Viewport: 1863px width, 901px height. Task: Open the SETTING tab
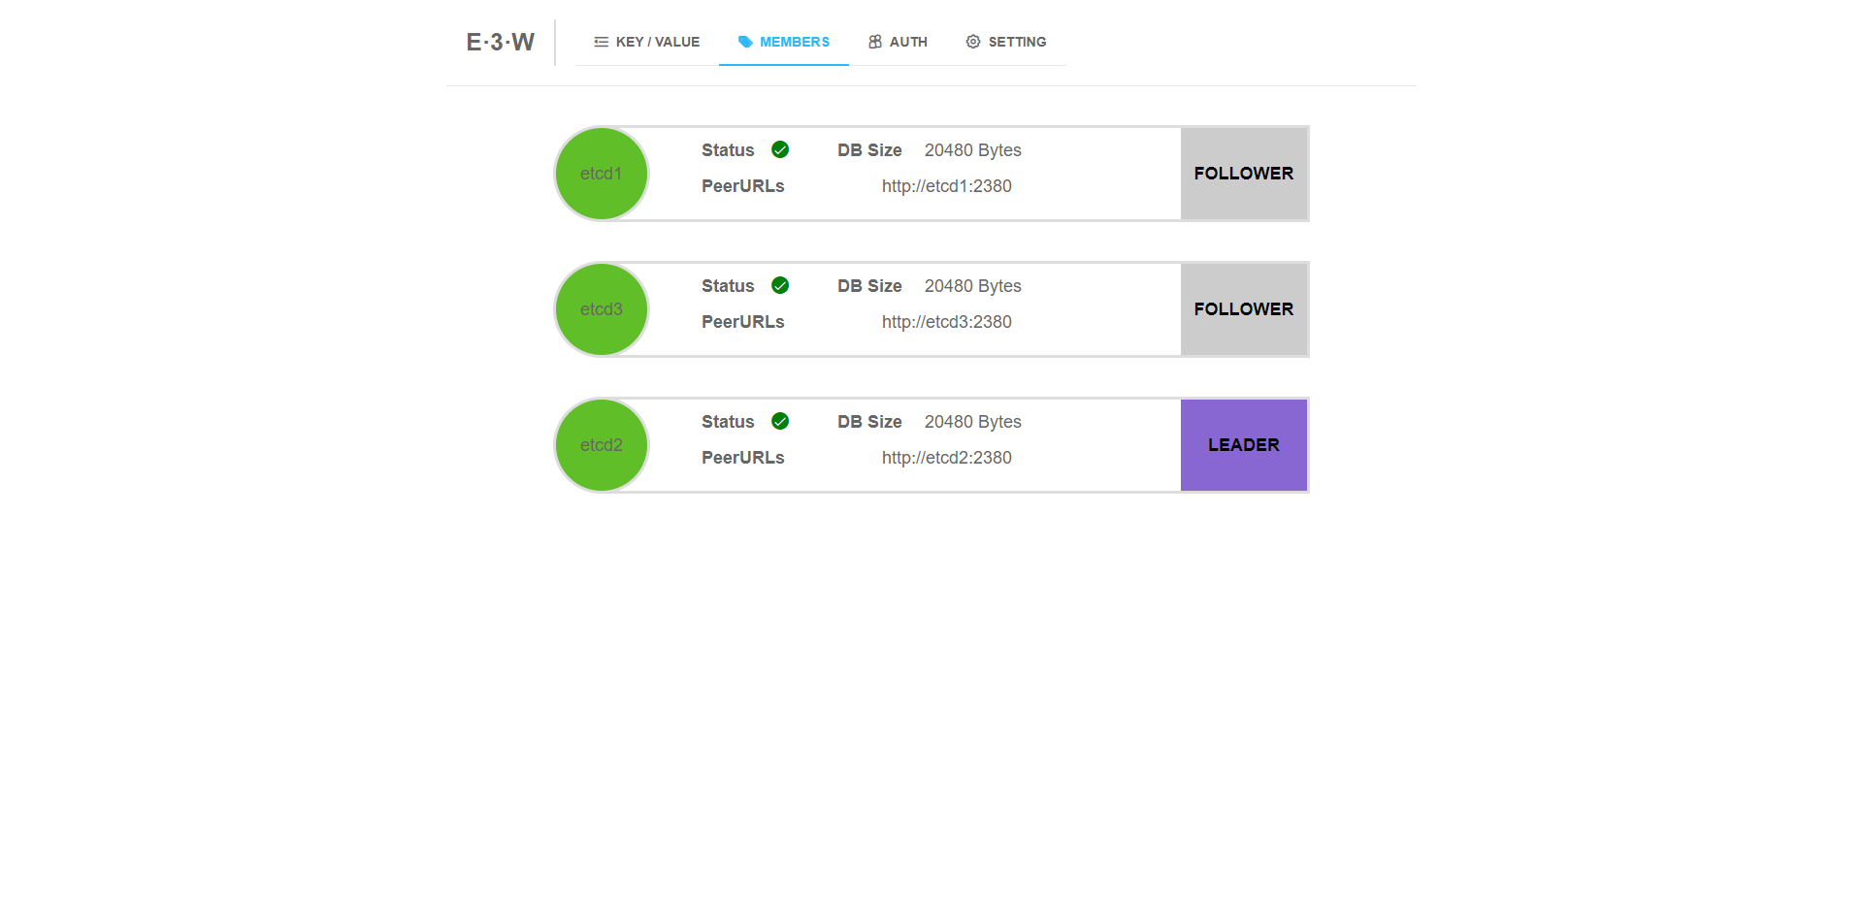[1006, 42]
